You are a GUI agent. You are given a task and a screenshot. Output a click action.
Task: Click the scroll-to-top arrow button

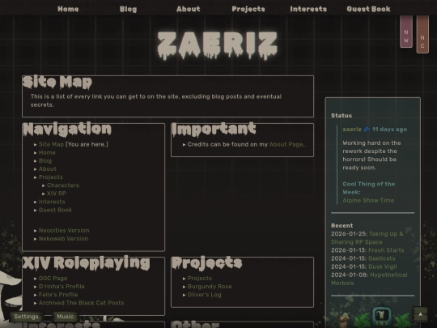(x=420, y=314)
